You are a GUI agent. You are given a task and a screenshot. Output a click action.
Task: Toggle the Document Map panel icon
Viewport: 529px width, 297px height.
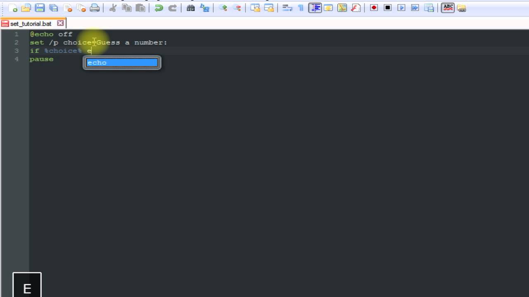coord(342,8)
